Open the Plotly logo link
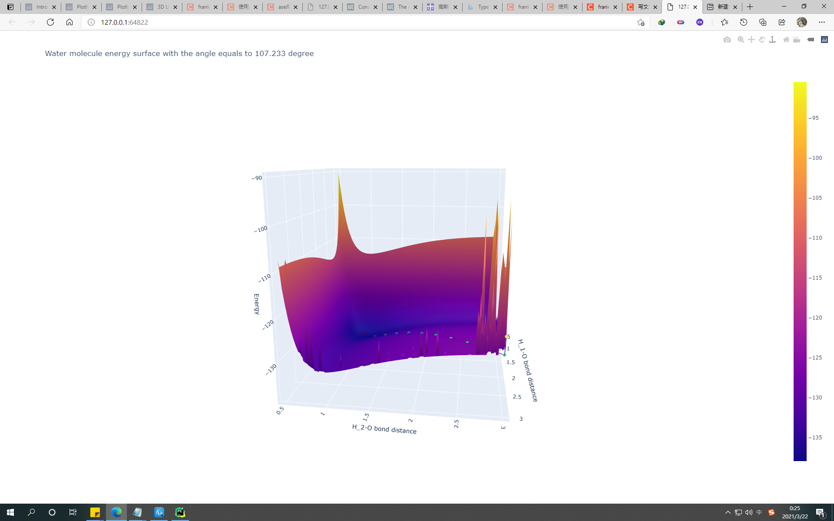This screenshot has width=834, height=521. click(x=824, y=40)
